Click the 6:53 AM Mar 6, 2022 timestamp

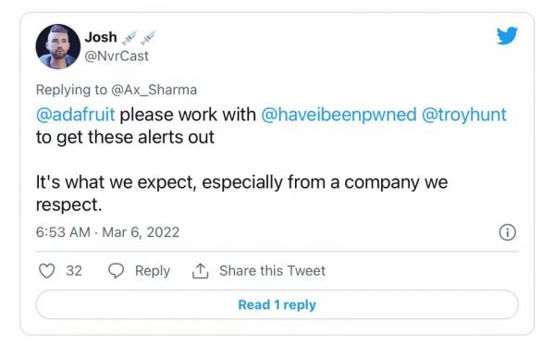107,232
